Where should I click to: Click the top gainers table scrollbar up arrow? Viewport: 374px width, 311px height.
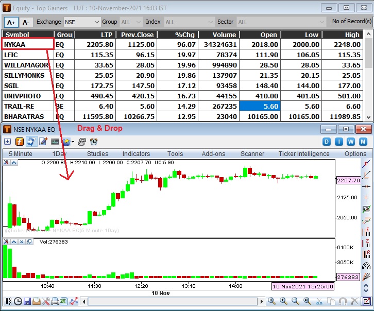(368, 34)
